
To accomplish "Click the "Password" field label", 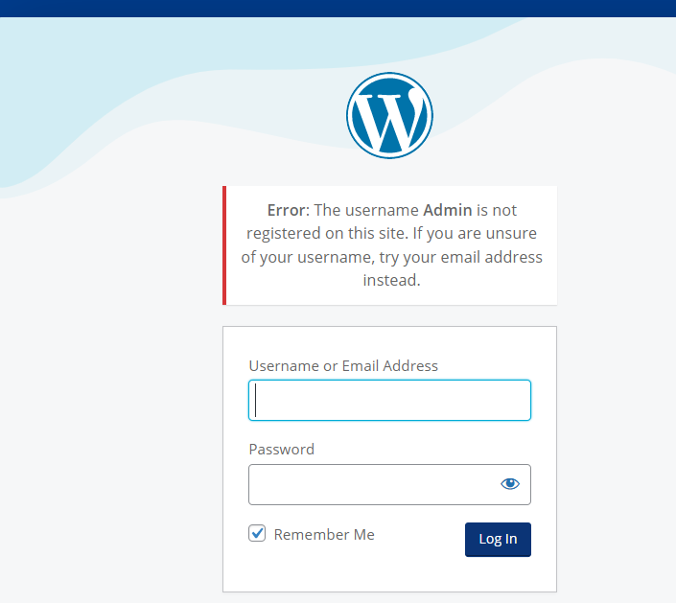I will pyautogui.click(x=282, y=449).
